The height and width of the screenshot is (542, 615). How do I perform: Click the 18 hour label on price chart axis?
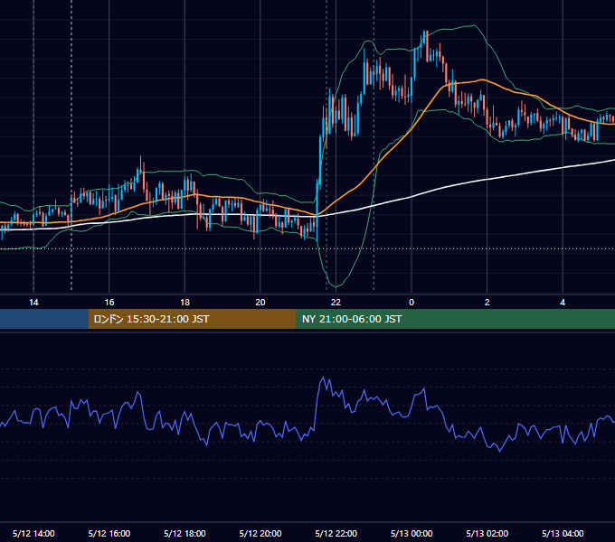tap(184, 303)
